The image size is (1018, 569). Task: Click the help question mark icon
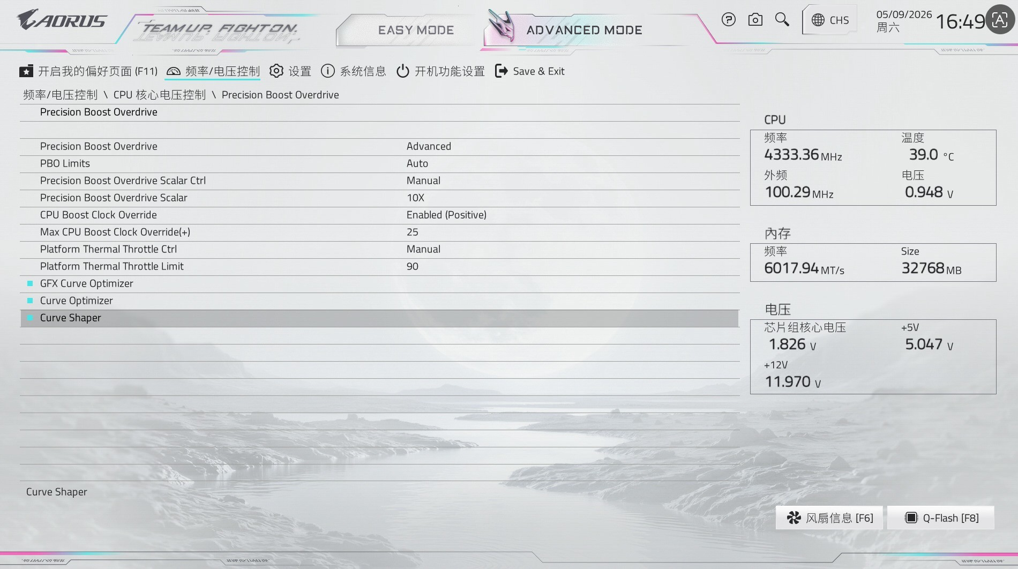point(728,20)
